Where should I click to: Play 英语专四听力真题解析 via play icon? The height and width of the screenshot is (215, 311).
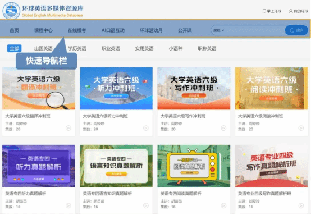(x=68, y=205)
